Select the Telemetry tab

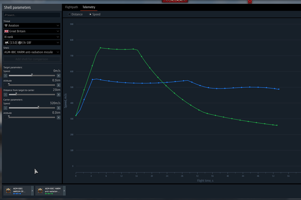pos(89,7)
